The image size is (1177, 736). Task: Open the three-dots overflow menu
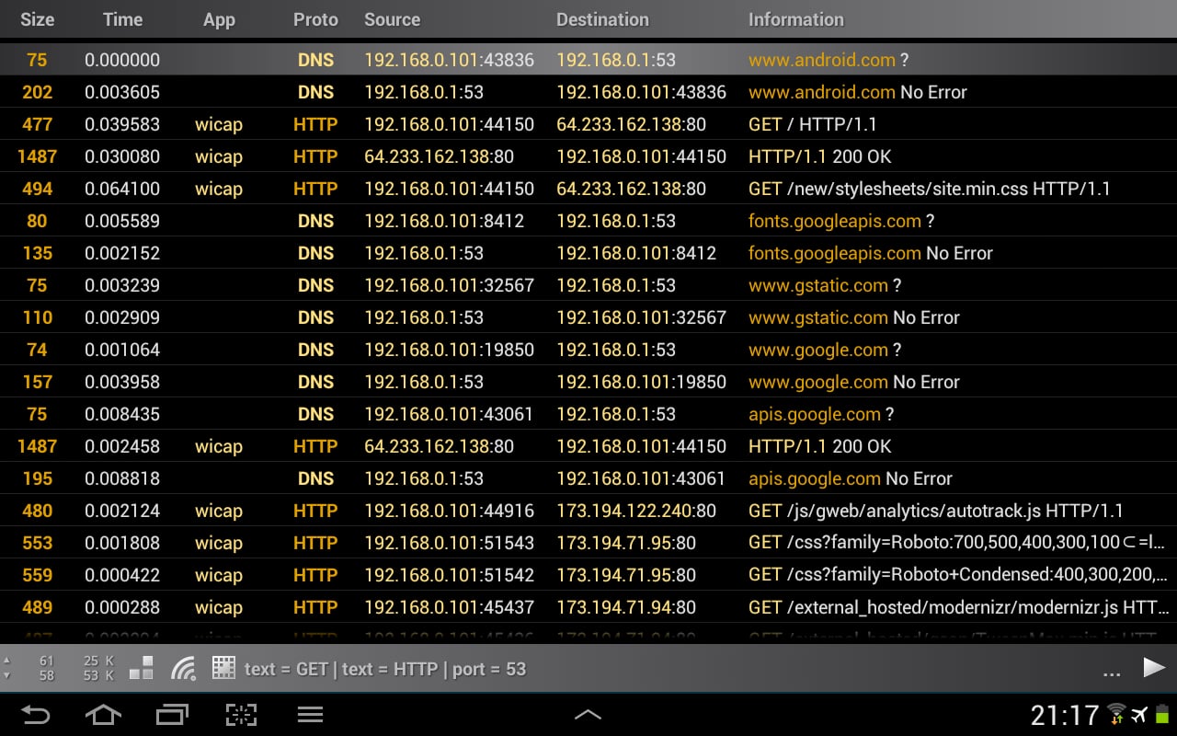point(1111,673)
